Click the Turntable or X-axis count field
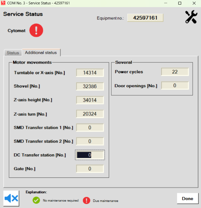Image resolution: width=201 pixels, height=208 pixels. point(90,73)
